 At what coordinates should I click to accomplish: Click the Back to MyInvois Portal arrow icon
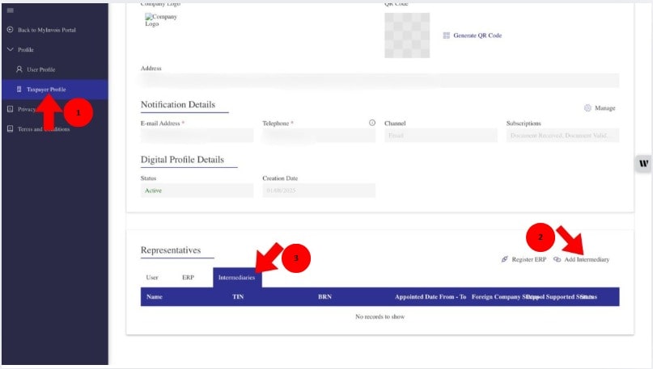[x=10, y=30]
